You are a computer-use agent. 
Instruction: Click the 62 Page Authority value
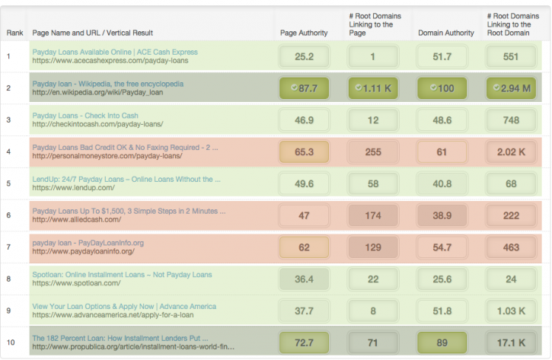[x=304, y=247]
